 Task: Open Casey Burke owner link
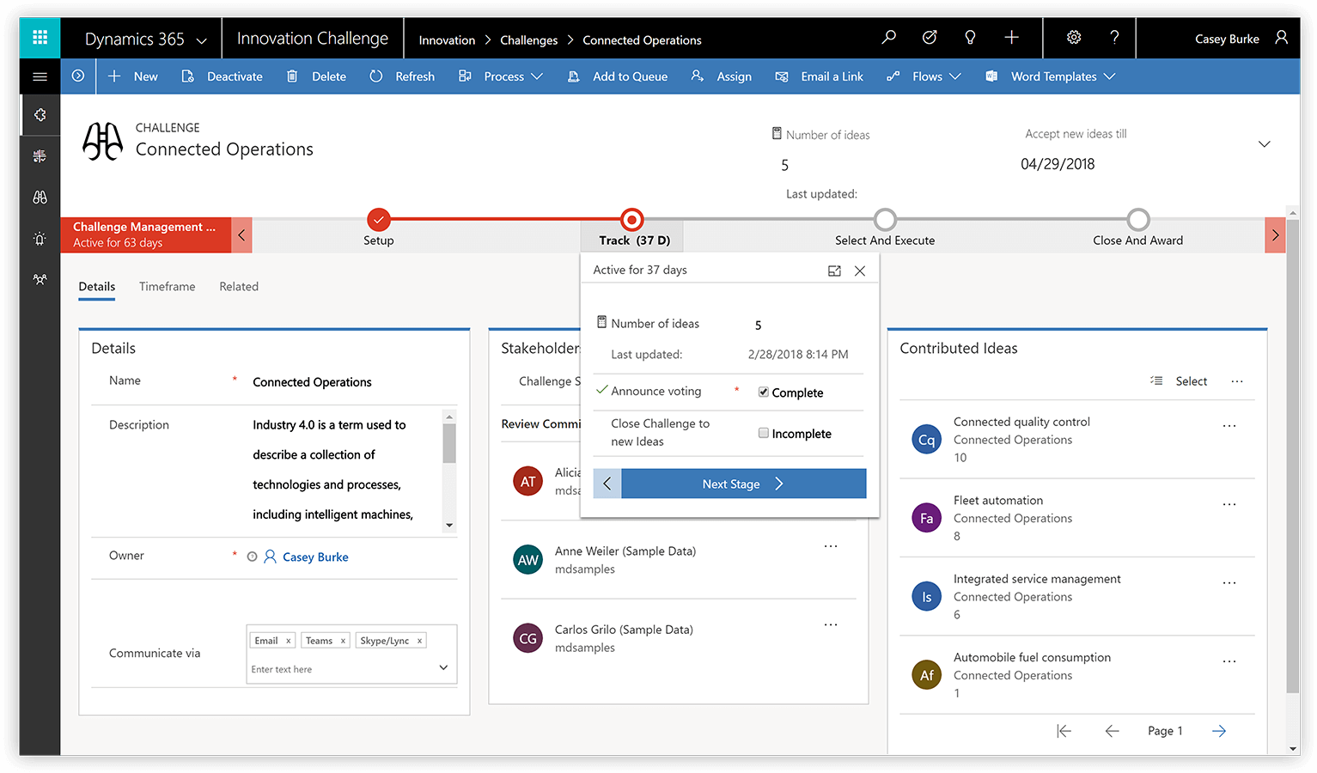[315, 557]
